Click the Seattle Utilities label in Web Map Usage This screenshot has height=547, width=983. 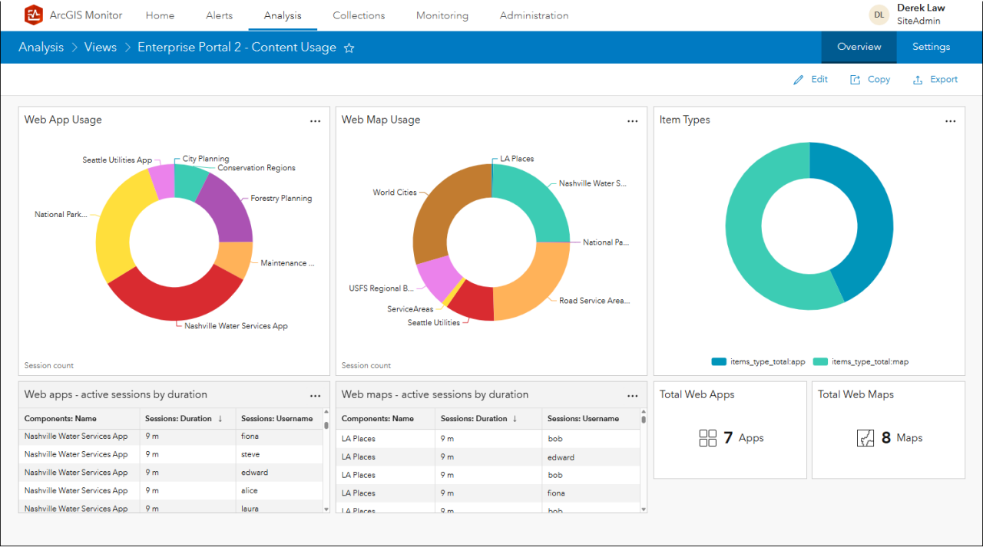coord(434,323)
